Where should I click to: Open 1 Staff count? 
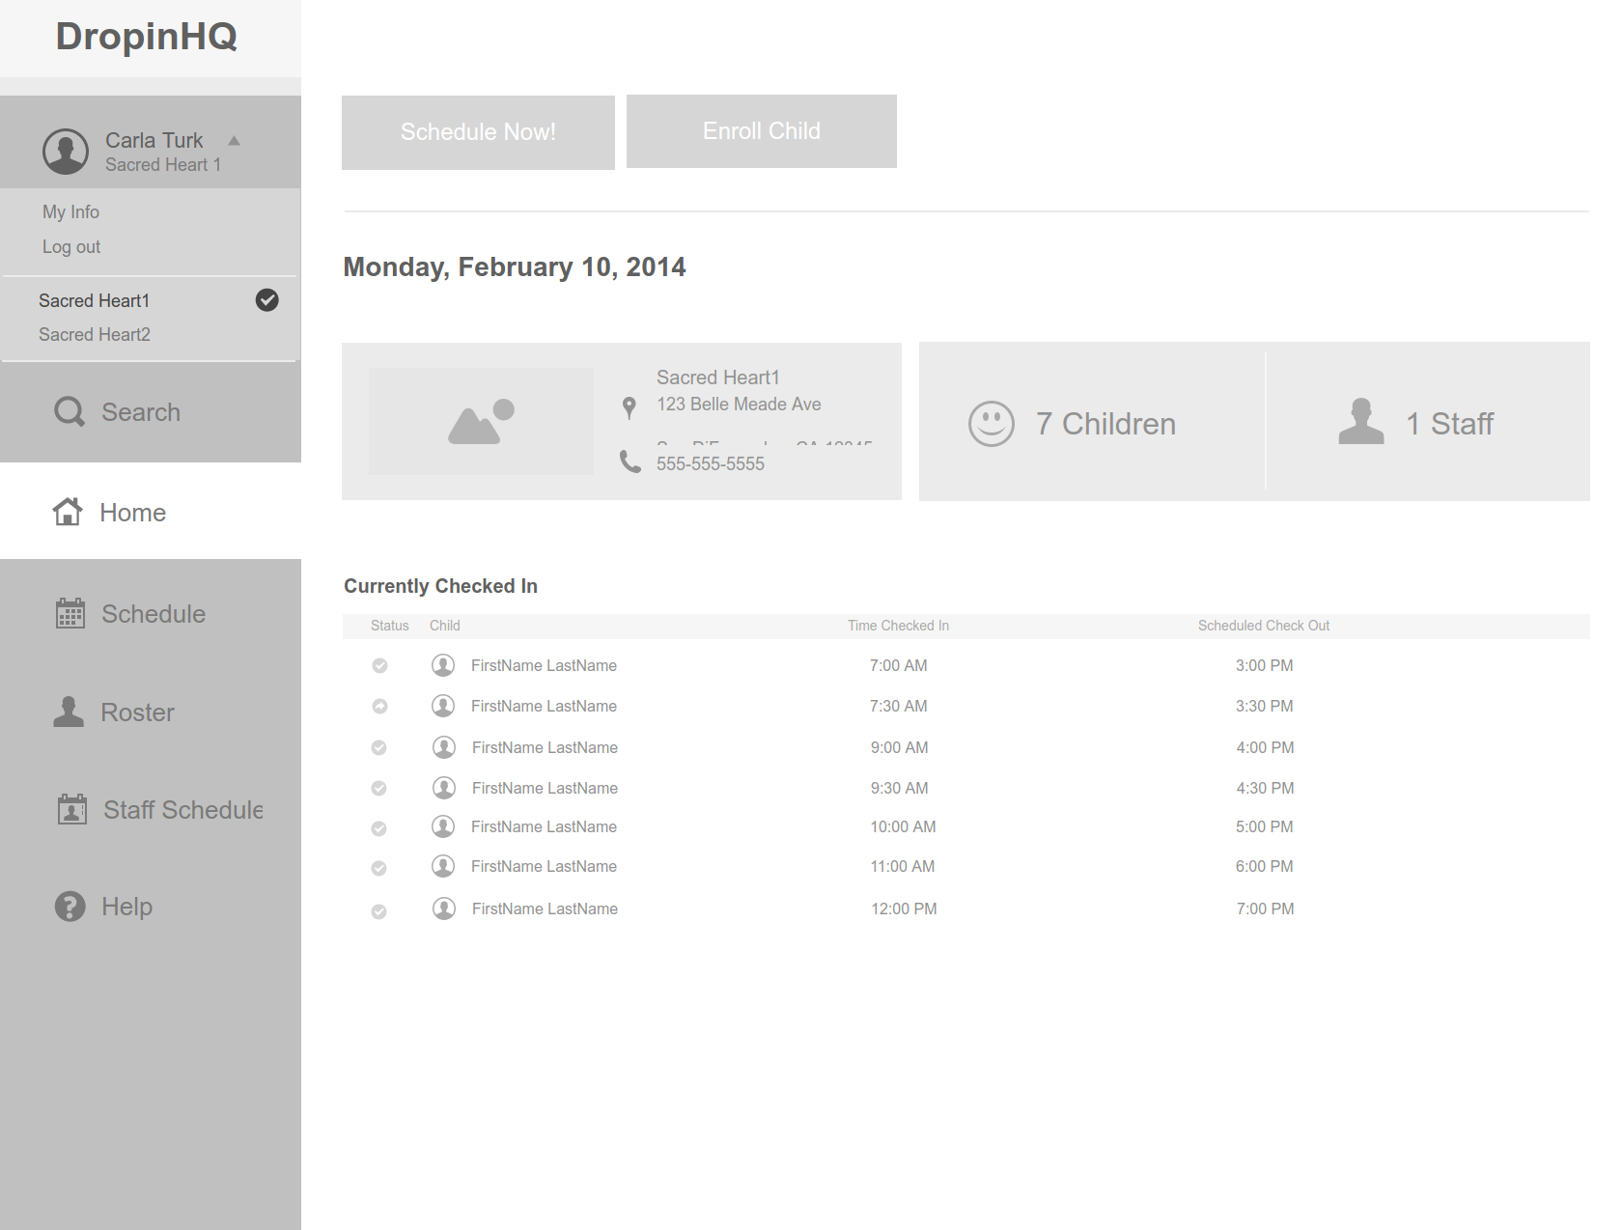click(x=1449, y=424)
